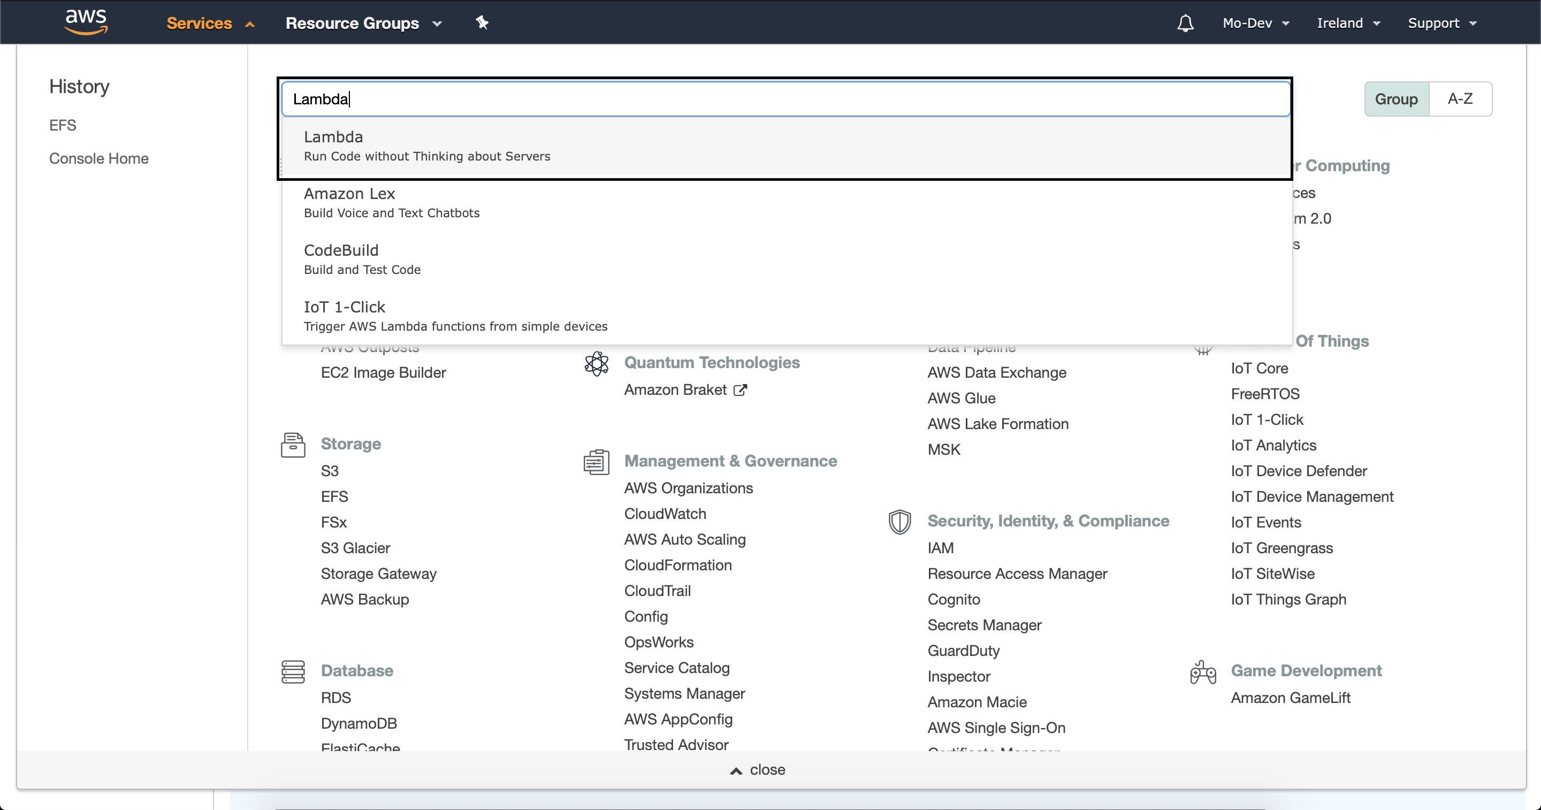The image size is (1541, 810).
Task: Click the Security shield icon
Action: point(899,522)
